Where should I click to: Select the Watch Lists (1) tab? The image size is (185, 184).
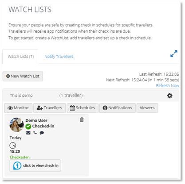(x=20, y=57)
